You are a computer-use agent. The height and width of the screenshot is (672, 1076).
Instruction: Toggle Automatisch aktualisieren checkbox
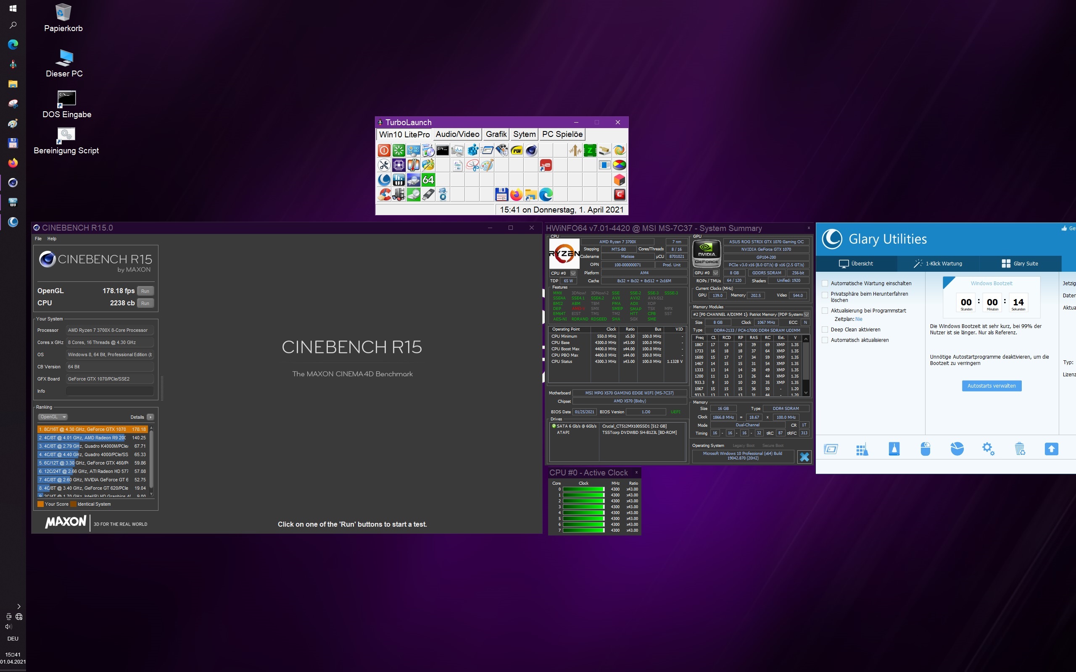(x=825, y=341)
